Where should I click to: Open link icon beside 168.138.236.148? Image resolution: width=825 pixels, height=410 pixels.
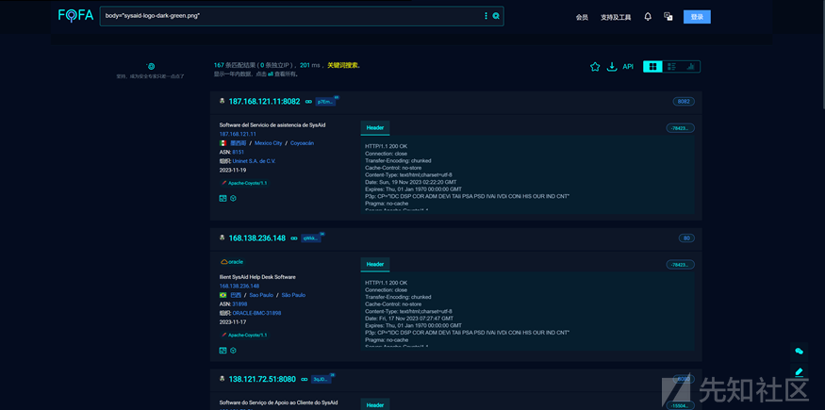[x=294, y=238]
